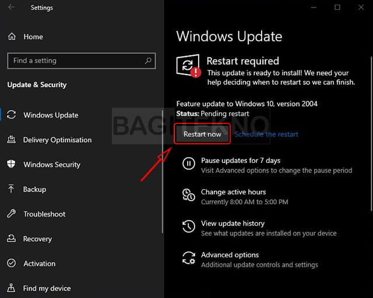Click 'See what updates are installed' text
Viewport: 373px width, 298px height.
(x=269, y=233)
